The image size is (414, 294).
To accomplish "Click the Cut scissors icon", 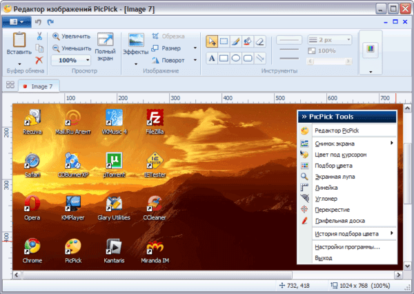I will pos(39,36).
